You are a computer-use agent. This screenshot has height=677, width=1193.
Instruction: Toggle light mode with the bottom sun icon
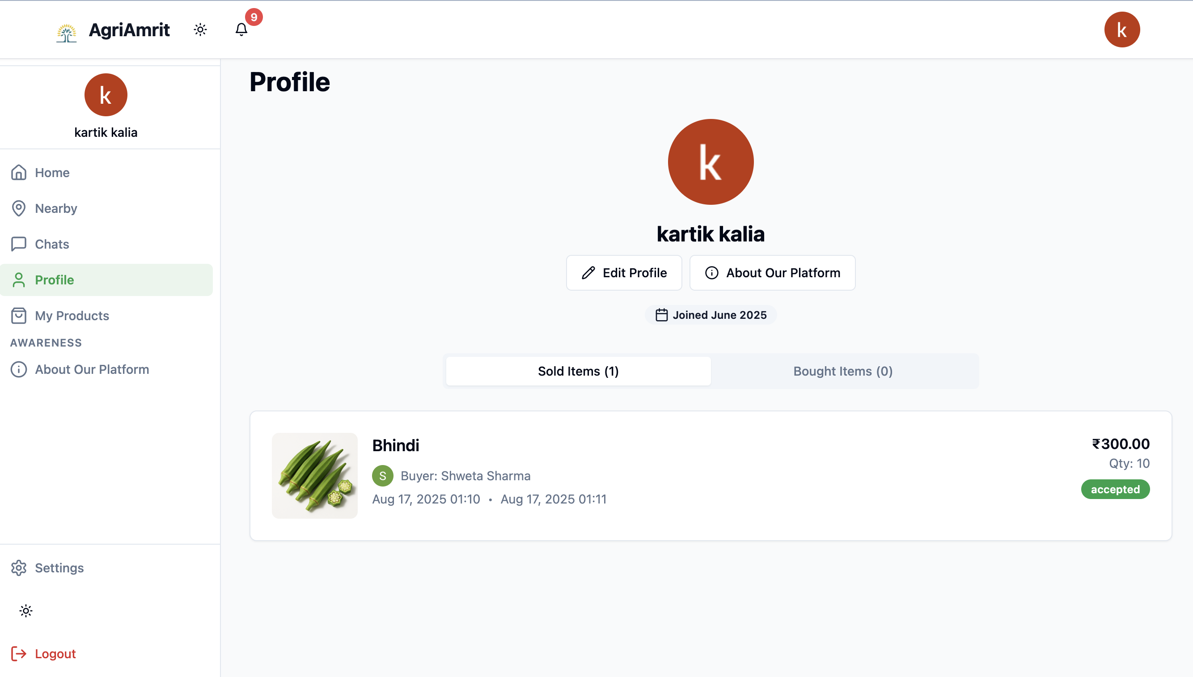[x=26, y=610]
